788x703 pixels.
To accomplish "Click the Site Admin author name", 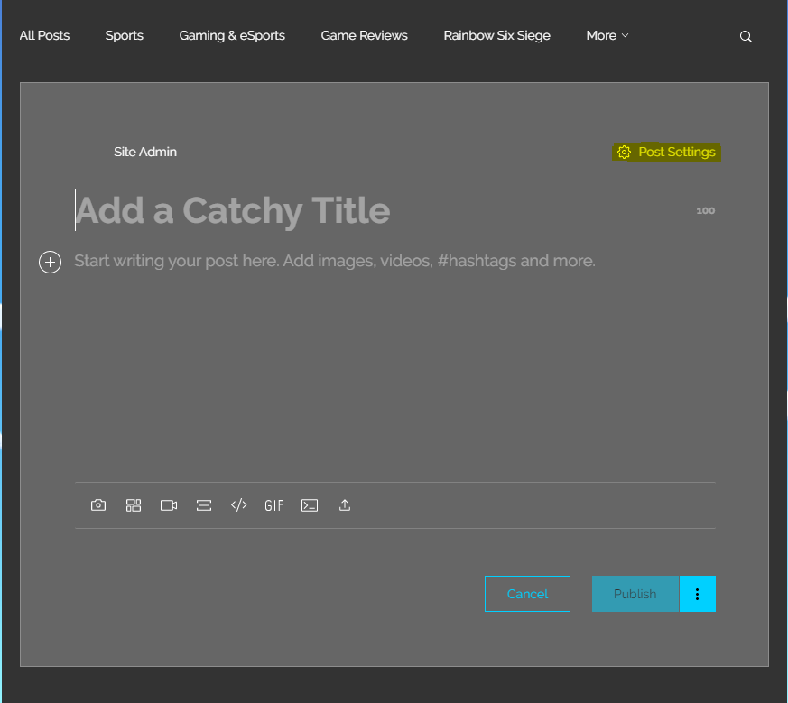I will 145,152.
